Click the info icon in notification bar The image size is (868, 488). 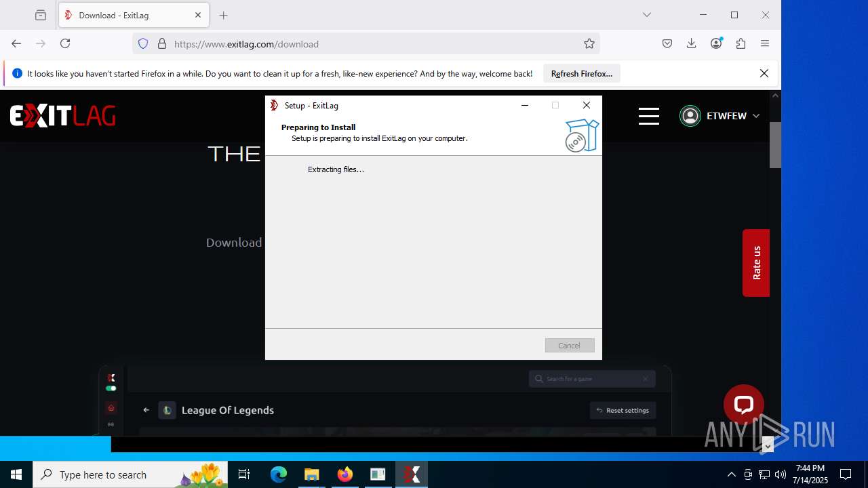pyautogui.click(x=17, y=74)
